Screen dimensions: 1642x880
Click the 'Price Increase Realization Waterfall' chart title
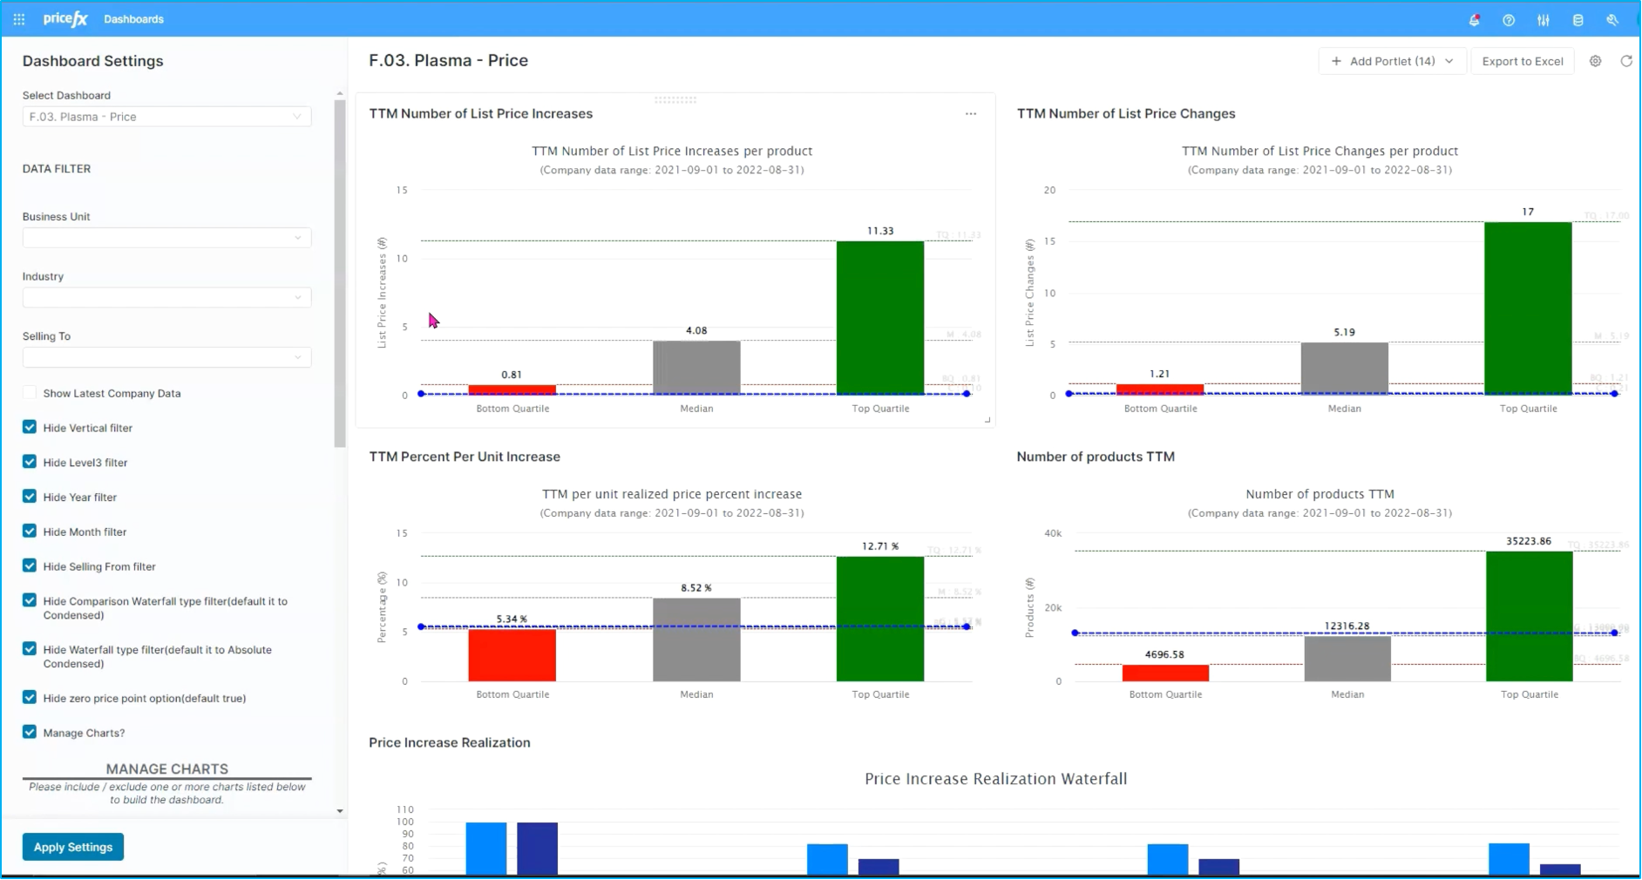tap(996, 779)
